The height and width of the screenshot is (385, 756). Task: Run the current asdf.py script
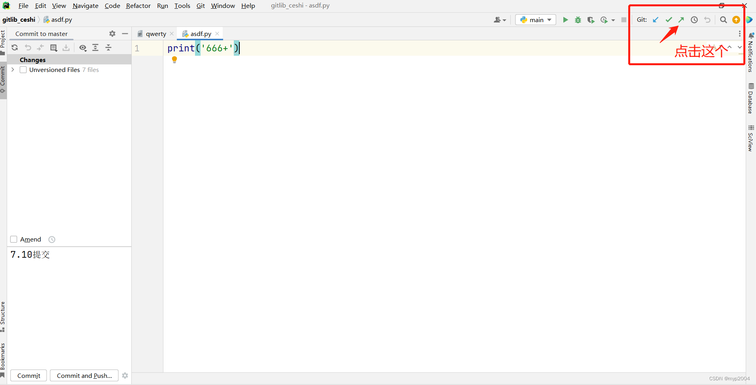[x=565, y=19]
